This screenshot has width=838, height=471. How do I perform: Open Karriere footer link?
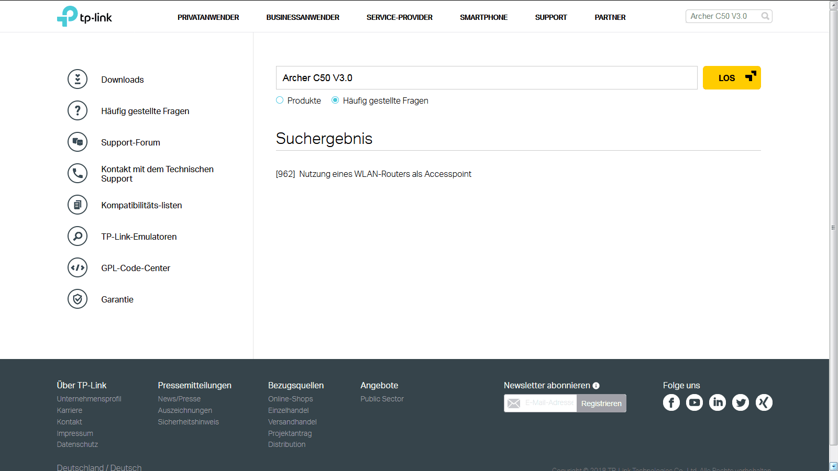coord(70,410)
